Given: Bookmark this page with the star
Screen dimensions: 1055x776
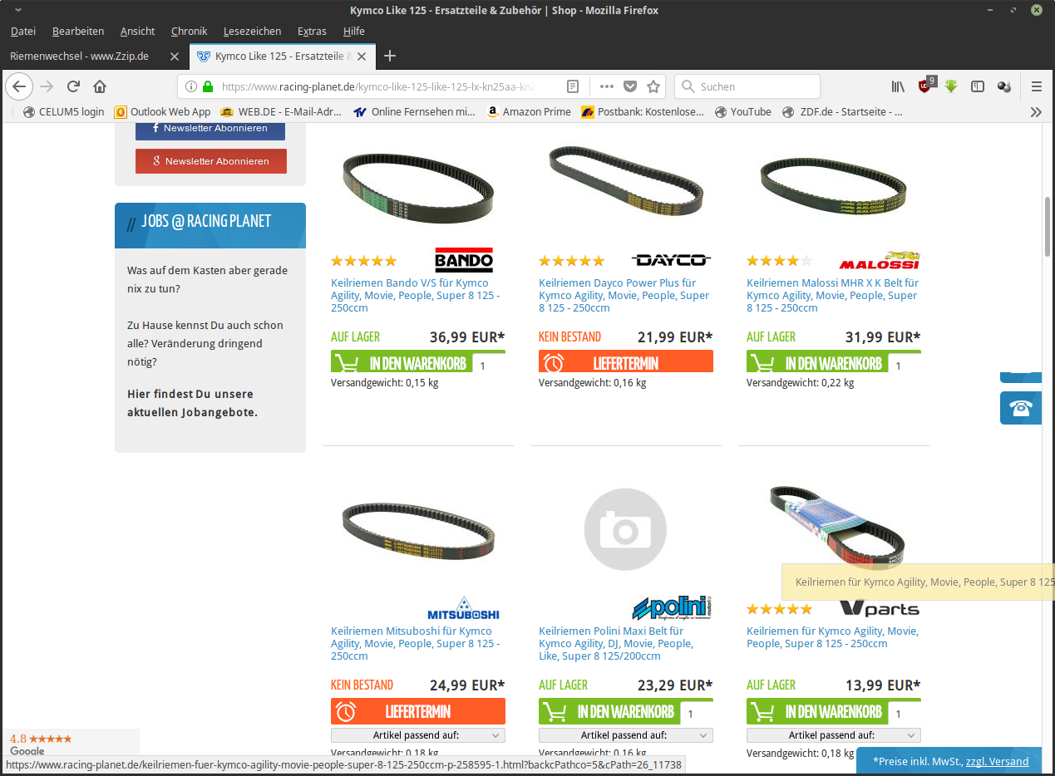Looking at the screenshot, I should click(653, 86).
